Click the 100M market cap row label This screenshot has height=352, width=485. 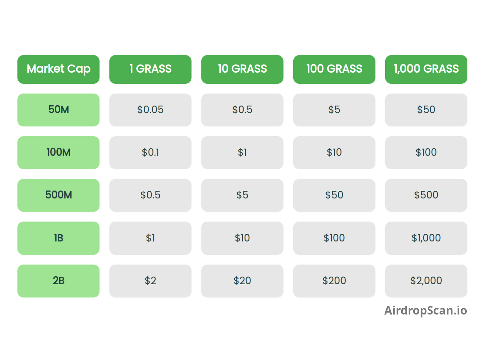click(x=58, y=153)
